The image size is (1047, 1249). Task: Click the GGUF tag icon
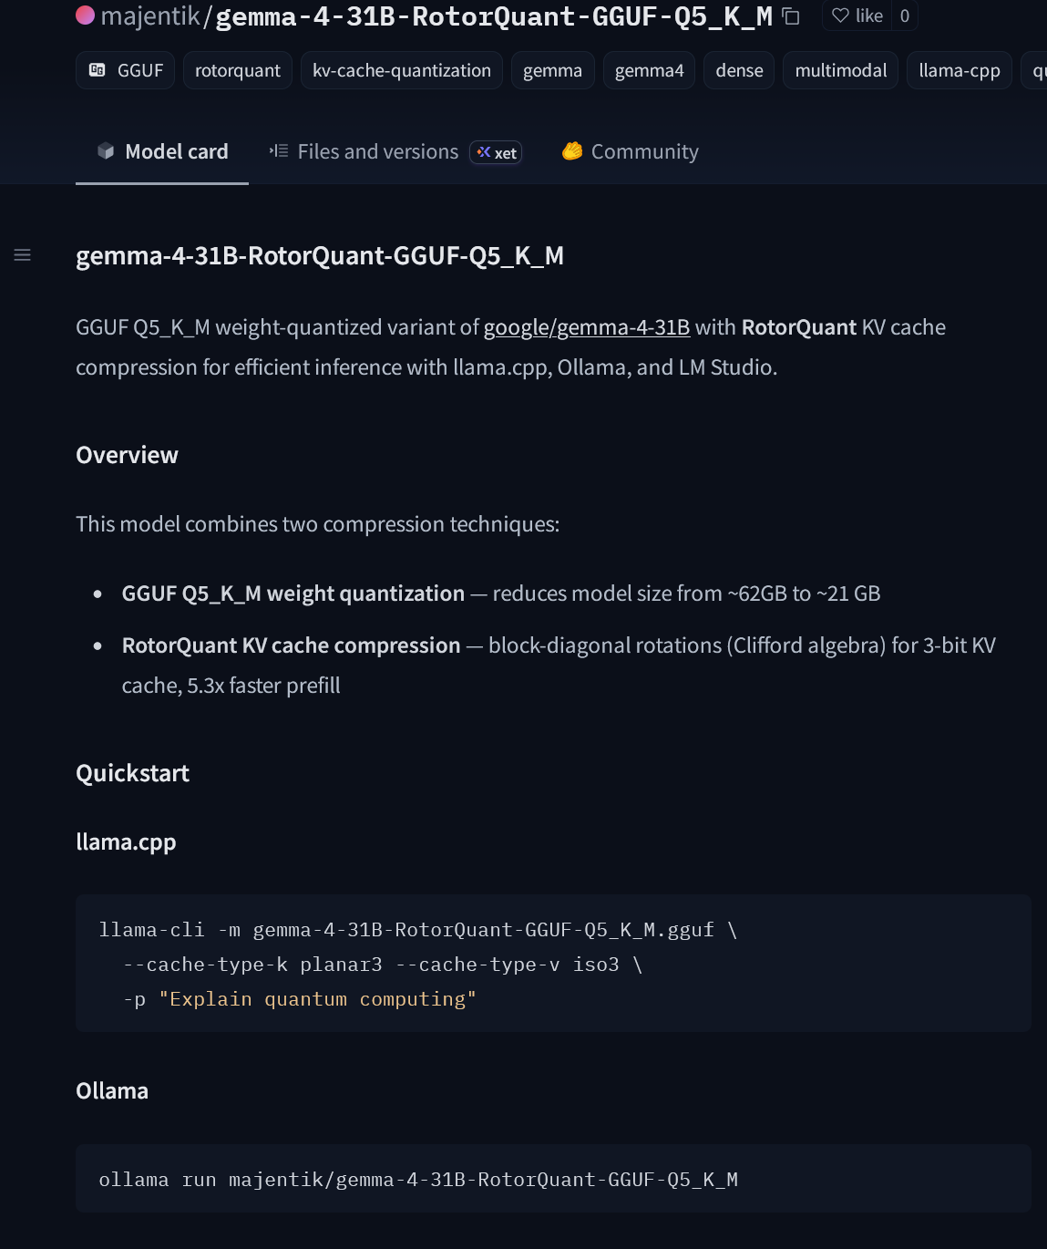(98, 70)
